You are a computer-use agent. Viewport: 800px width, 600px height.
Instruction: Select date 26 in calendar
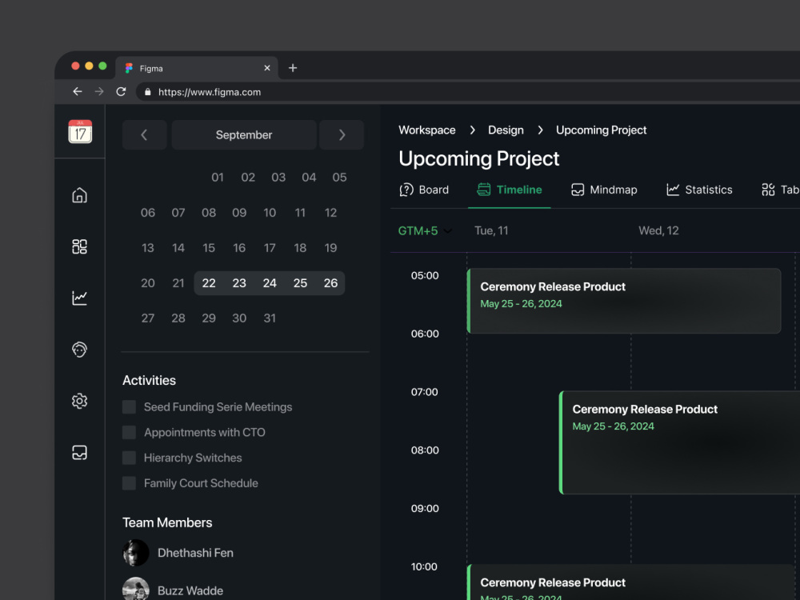[330, 283]
